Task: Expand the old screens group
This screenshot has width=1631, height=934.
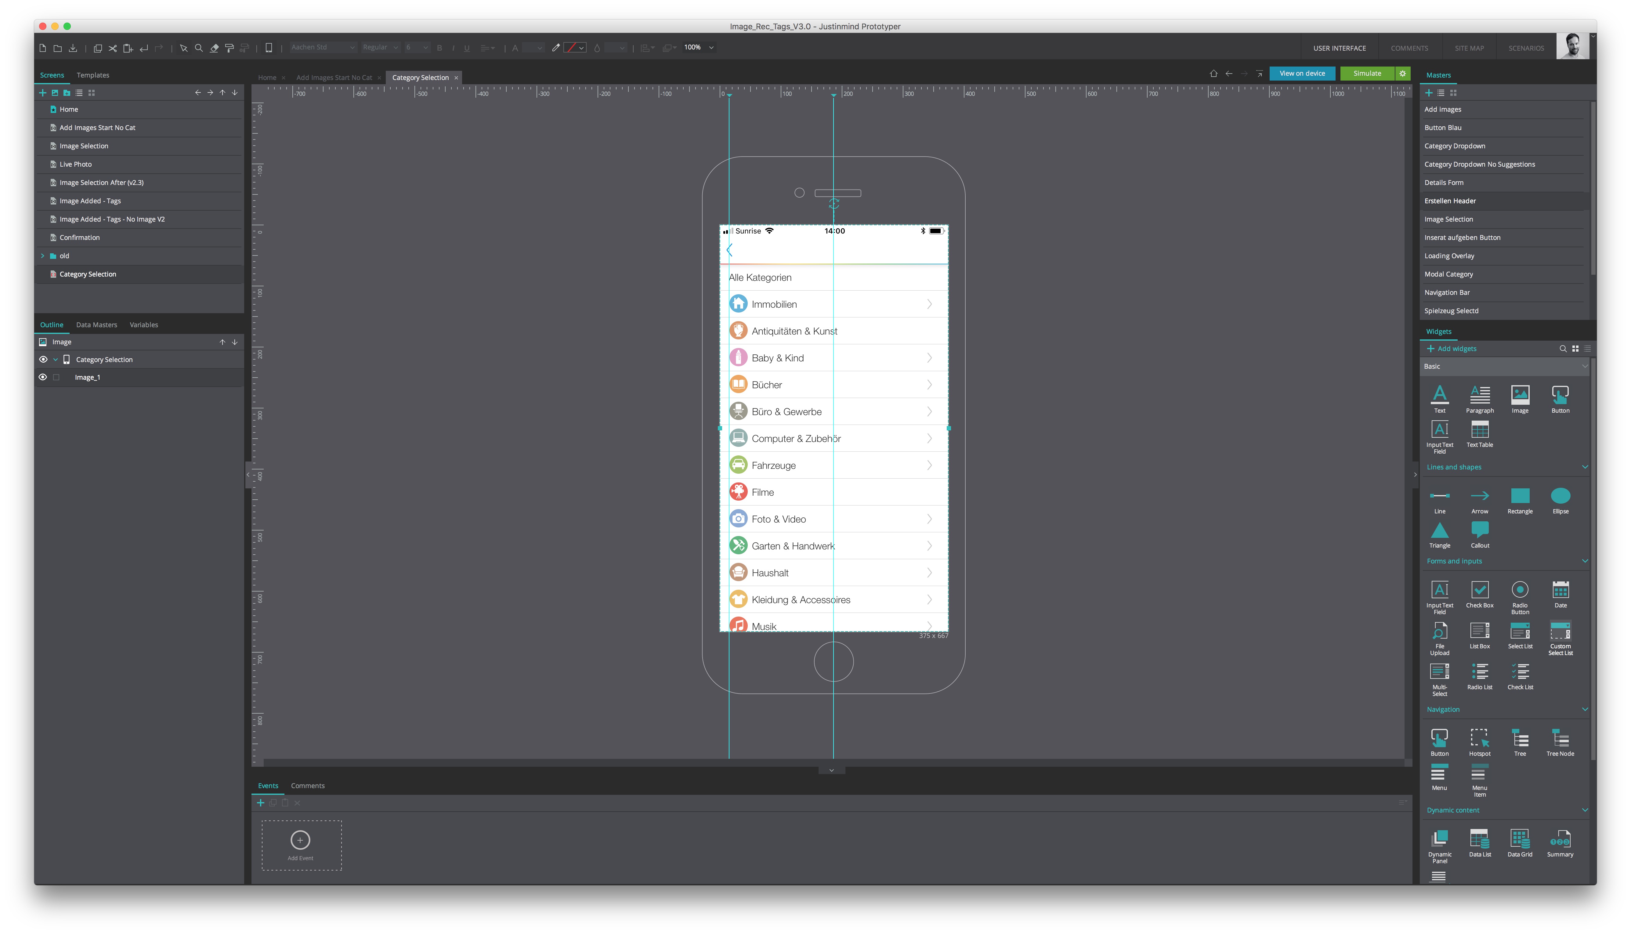Action: click(42, 255)
